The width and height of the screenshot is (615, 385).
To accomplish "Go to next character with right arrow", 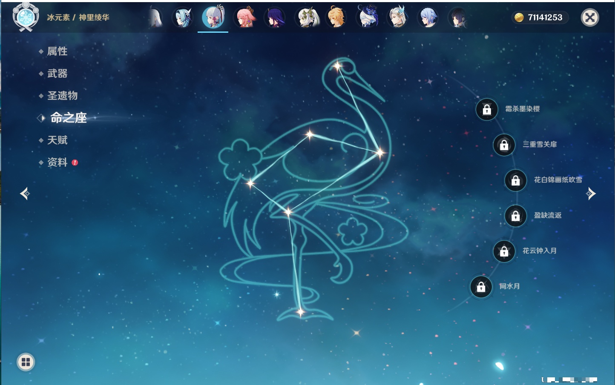I will 591,194.
